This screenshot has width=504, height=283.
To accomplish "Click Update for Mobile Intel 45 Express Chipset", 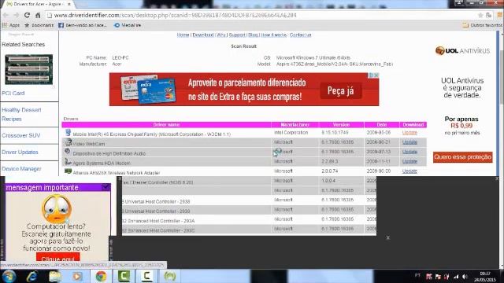I will (x=409, y=133).
